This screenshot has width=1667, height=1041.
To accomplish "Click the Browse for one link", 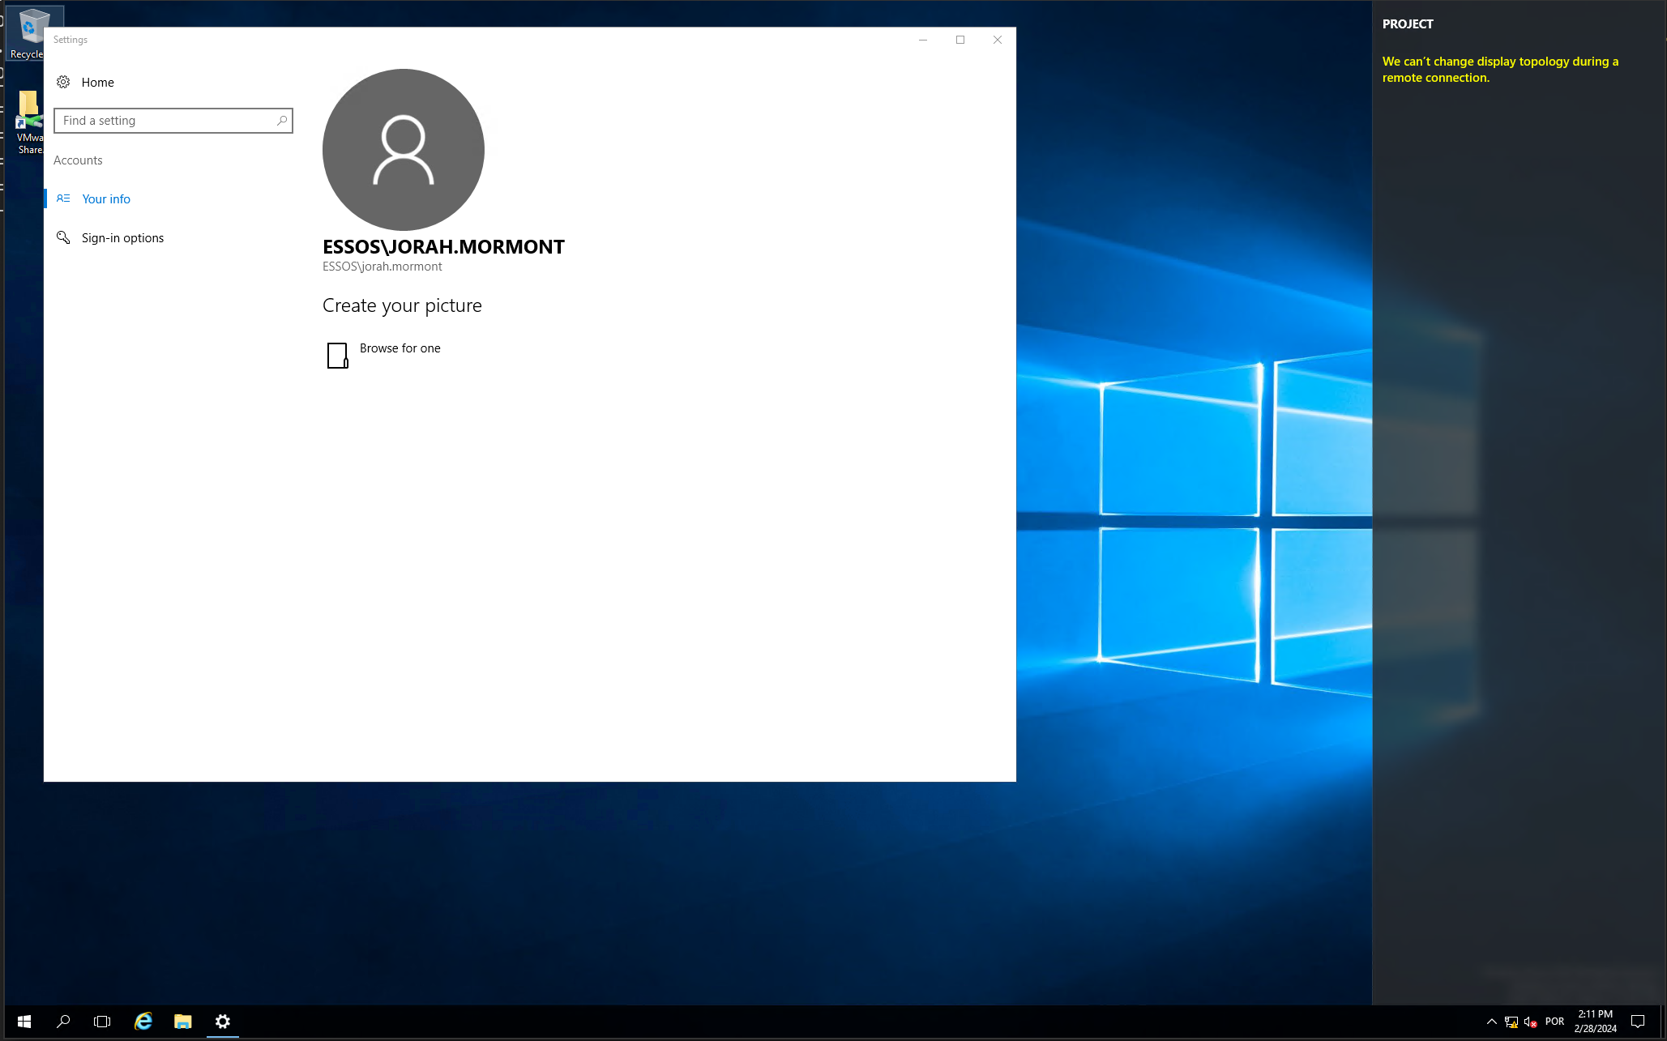I will pyautogui.click(x=400, y=348).
